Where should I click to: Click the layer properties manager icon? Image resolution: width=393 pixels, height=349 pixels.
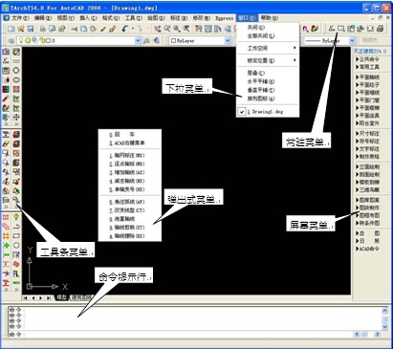[11, 40]
